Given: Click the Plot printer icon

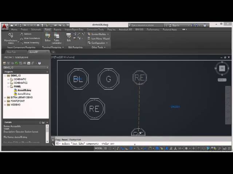Looking at the screenshot, I should [x=38, y=25].
